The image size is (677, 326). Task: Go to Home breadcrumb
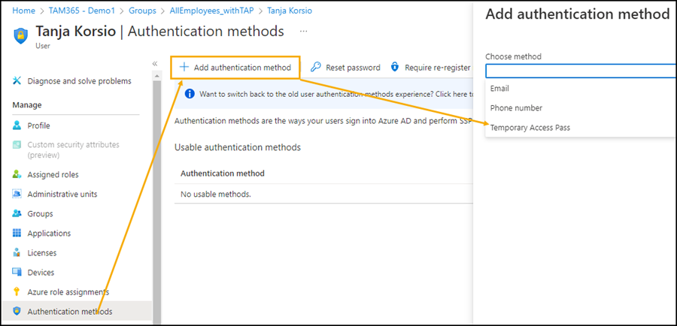click(x=24, y=11)
